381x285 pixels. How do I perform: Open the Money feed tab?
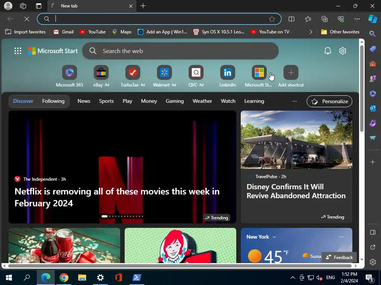149,101
